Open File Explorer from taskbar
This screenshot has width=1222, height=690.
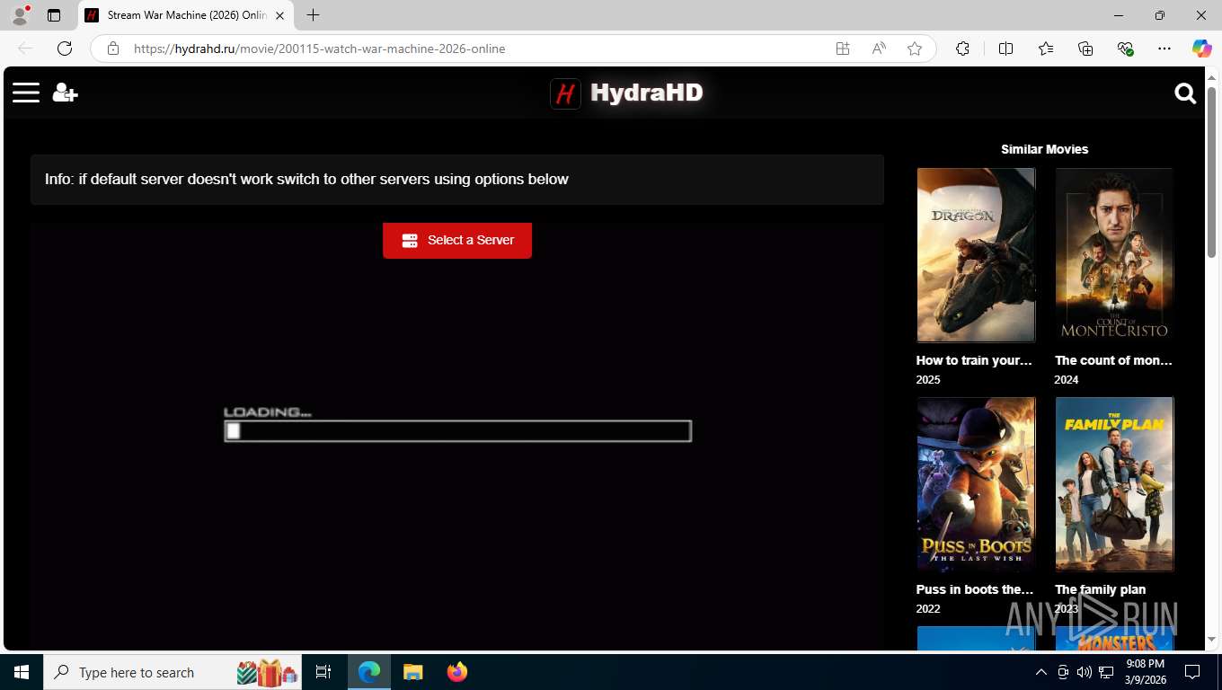(413, 672)
